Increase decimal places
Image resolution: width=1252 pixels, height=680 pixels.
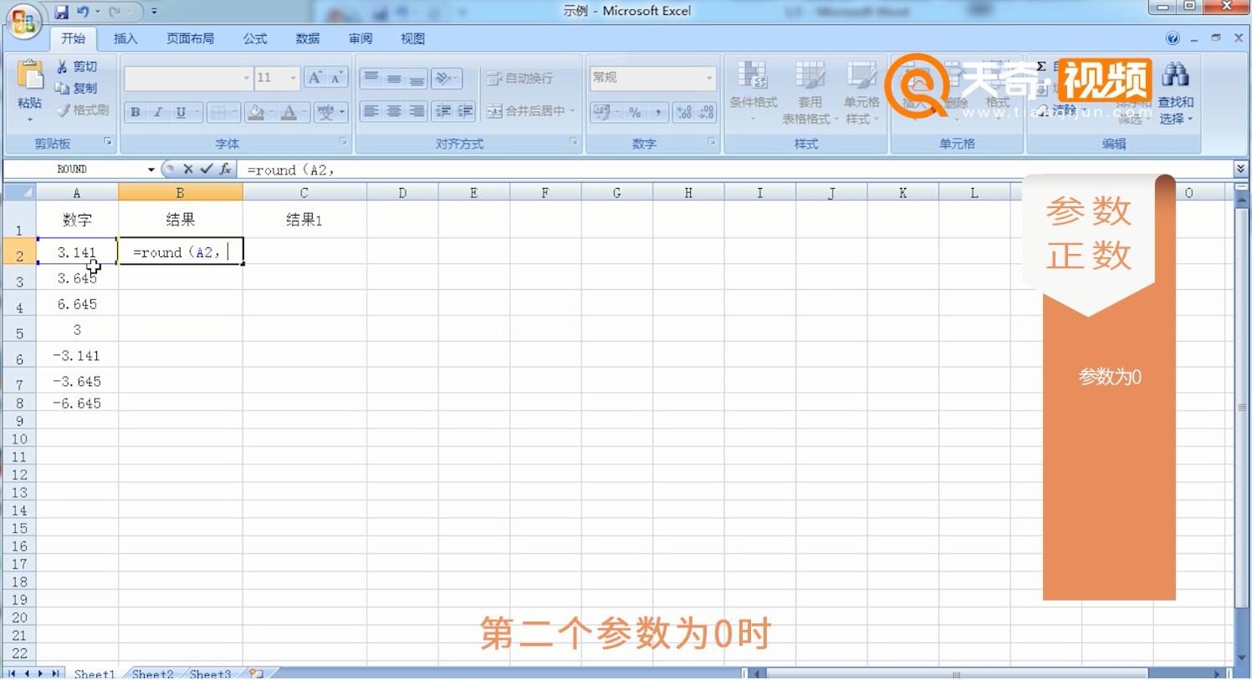(683, 112)
